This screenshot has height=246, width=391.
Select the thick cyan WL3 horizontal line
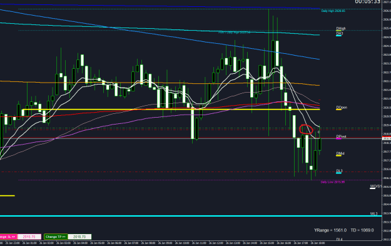[x=191, y=216]
